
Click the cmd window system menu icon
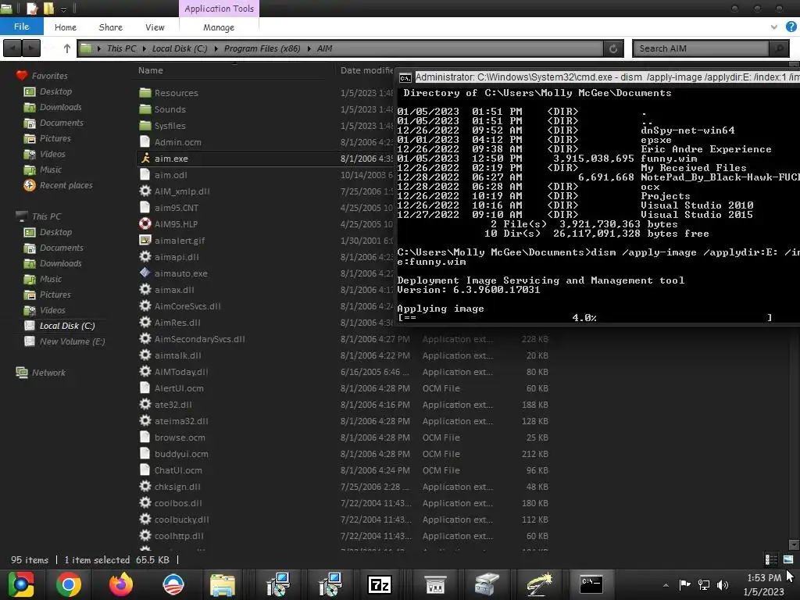(x=405, y=77)
